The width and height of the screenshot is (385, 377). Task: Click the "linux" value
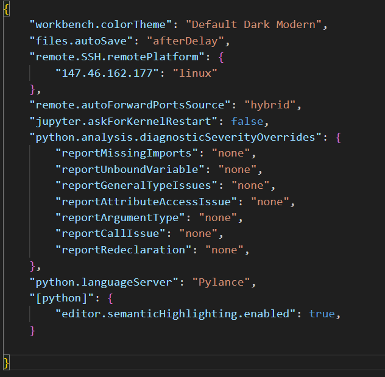(195, 73)
